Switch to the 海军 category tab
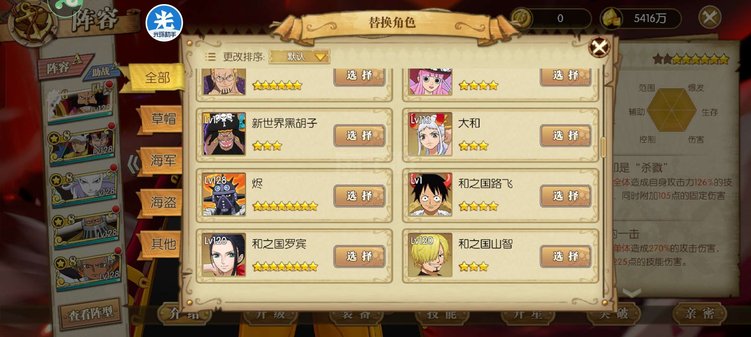This screenshot has width=751, height=337. tap(163, 160)
